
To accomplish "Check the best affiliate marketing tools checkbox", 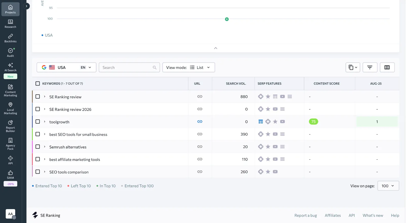I will pyautogui.click(x=38, y=159).
